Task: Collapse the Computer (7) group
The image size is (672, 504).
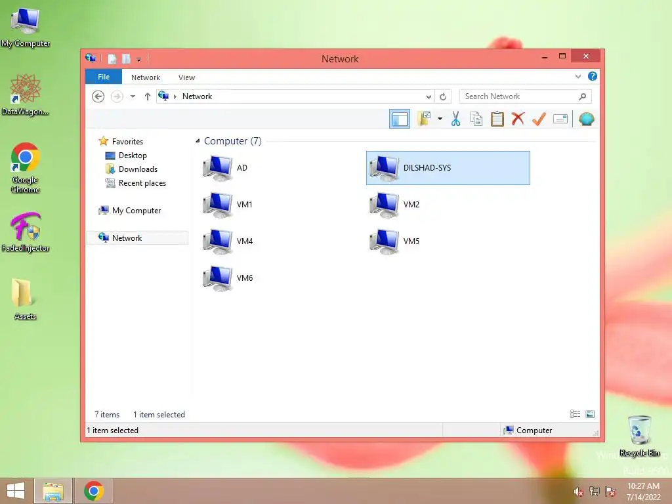Action: coord(198,141)
